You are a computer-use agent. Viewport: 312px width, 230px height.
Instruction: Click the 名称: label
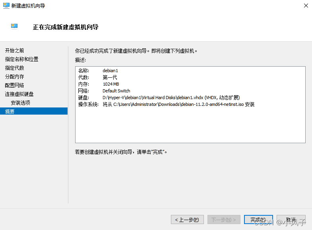(83, 71)
